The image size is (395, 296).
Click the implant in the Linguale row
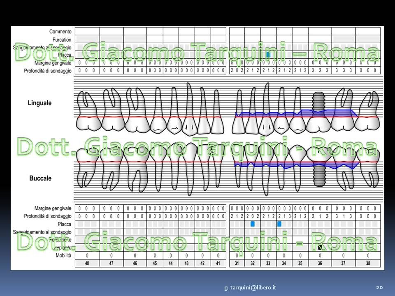point(318,111)
